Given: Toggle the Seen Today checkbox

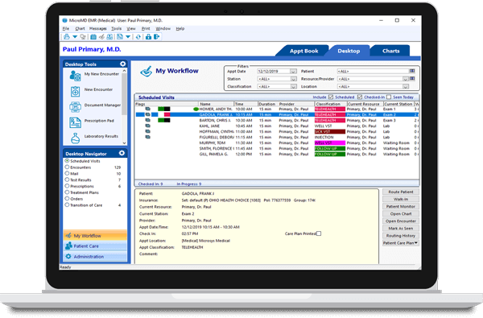Looking at the screenshot, I should [389, 97].
